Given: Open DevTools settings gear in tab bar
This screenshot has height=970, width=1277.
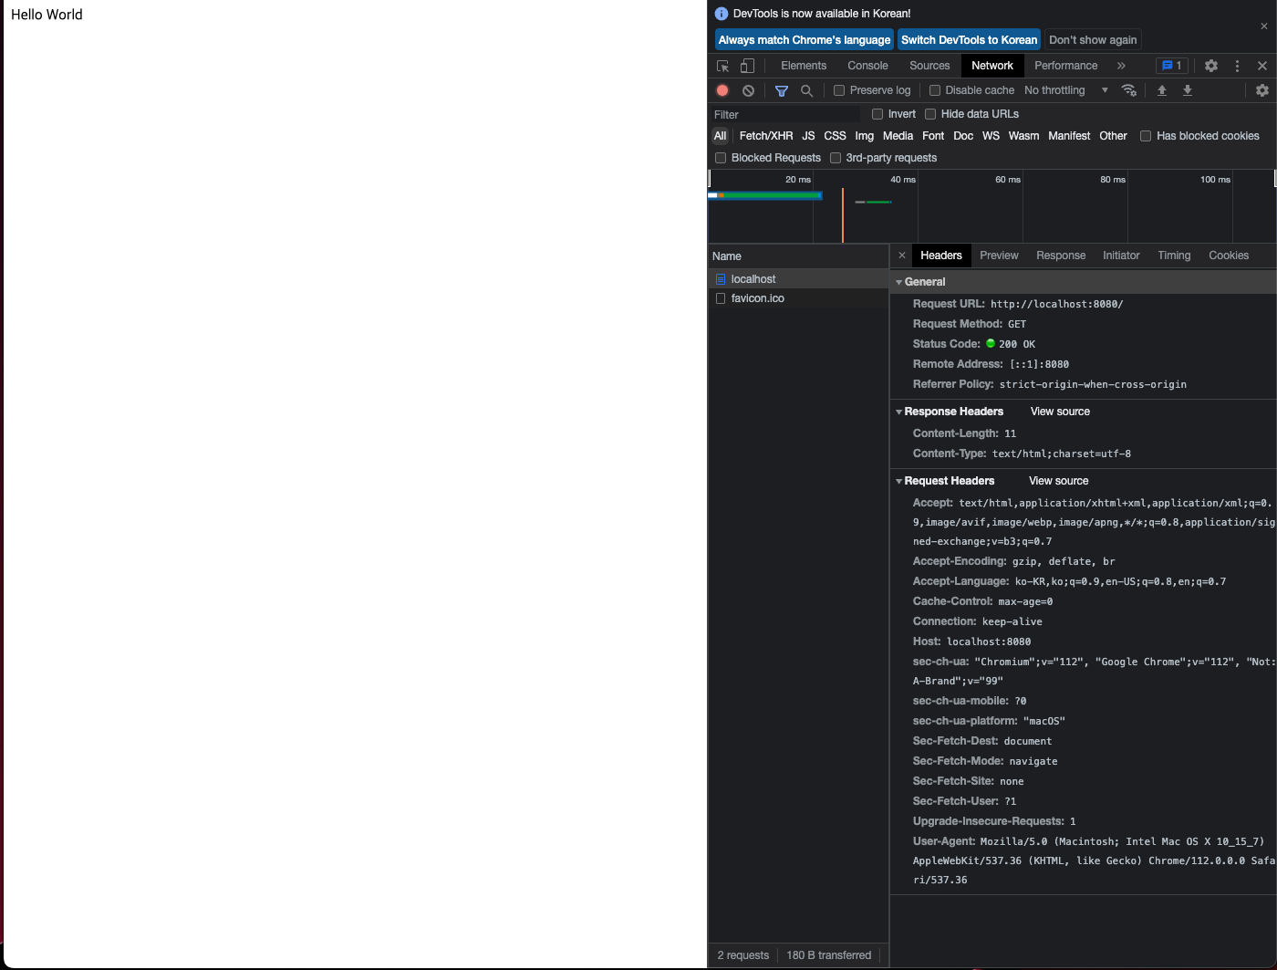Looking at the screenshot, I should click(1211, 66).
